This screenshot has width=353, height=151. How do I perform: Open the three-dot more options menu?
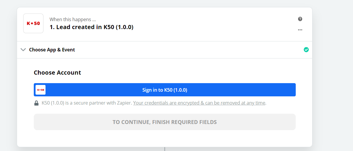click(300, 30)
